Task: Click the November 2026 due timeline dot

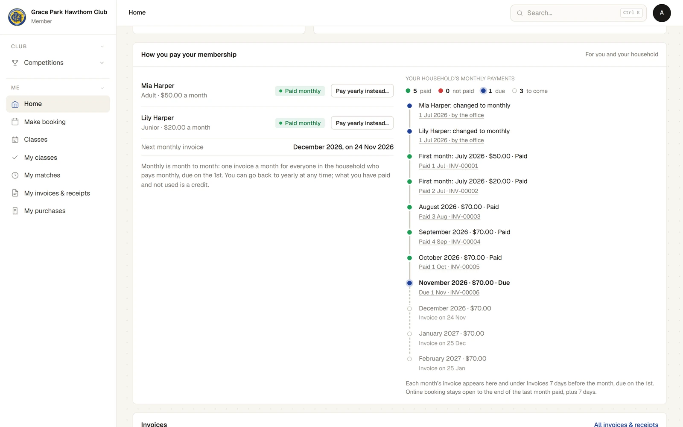Action: [409, 283]
